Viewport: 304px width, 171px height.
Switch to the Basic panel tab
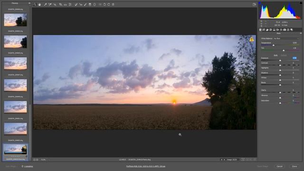click(260, 29)
